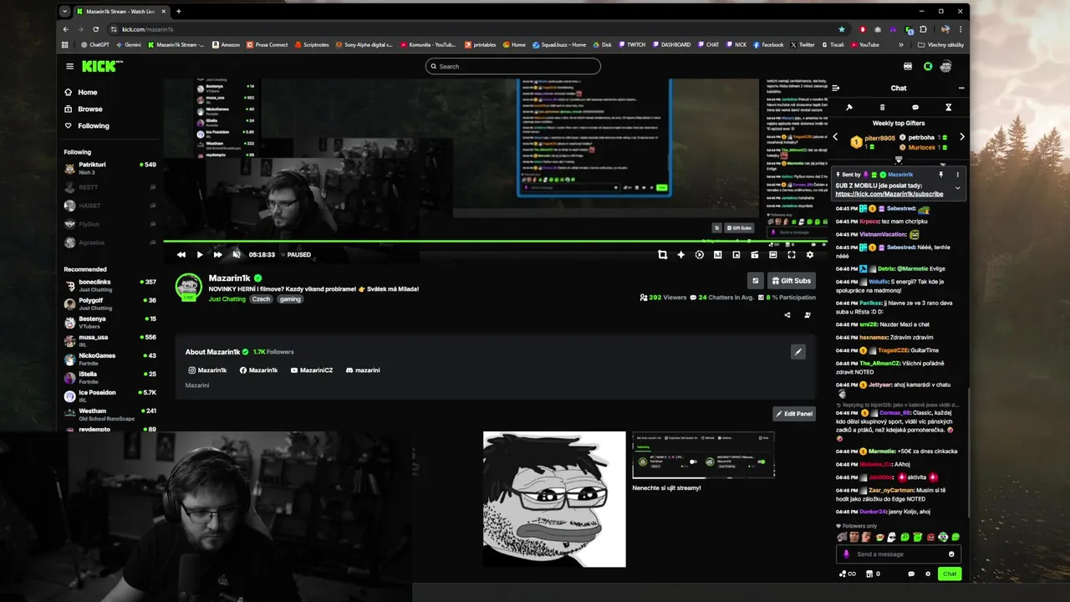The height and width of the screenshot is (602, 1070).
Task: Click the sparkle icon in player controls
Action: (681, 254)
